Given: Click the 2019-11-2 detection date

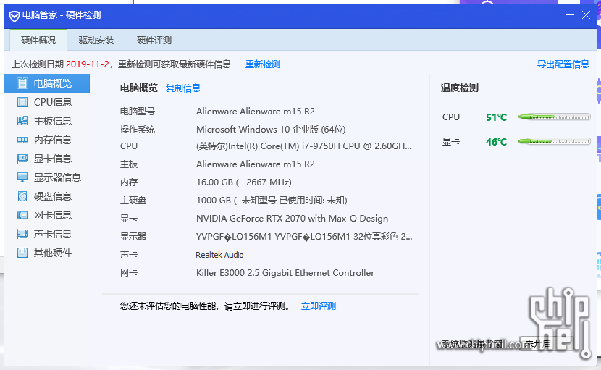Looking at the screenshot, I should coord(88,64).
